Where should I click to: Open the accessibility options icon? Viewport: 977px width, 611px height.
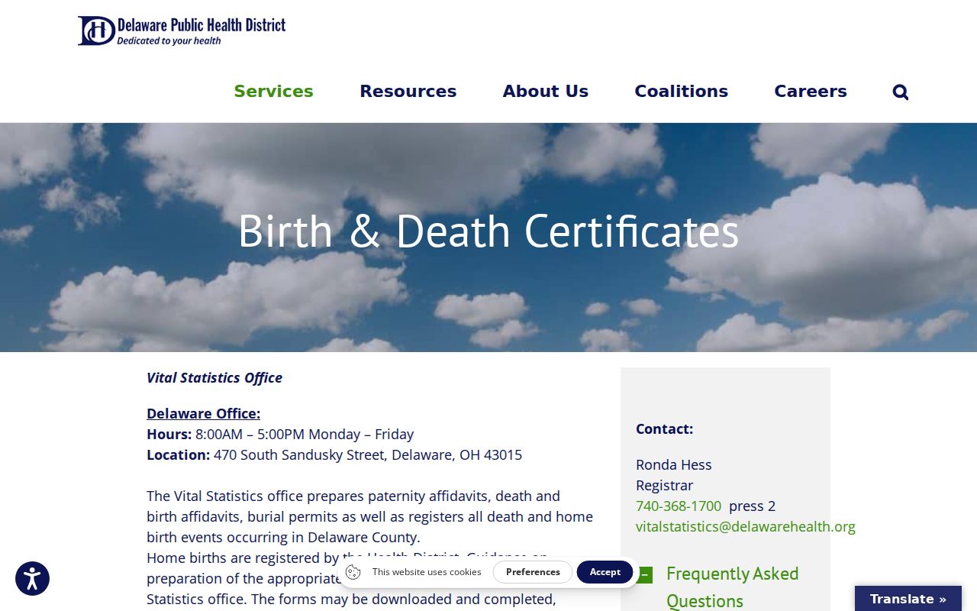32,578
